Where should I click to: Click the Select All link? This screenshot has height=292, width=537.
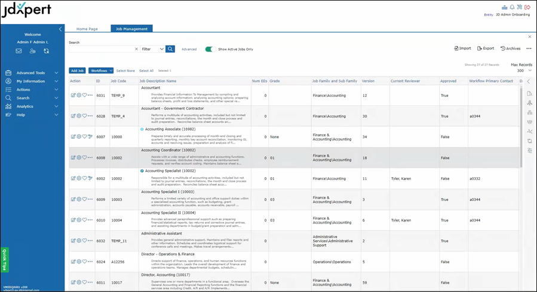[146, 71]
